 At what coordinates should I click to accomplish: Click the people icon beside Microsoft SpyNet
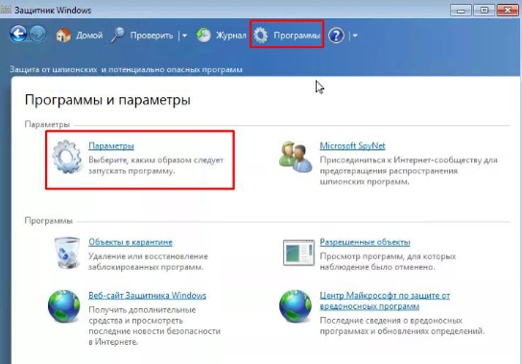click(x=296, y=157)
